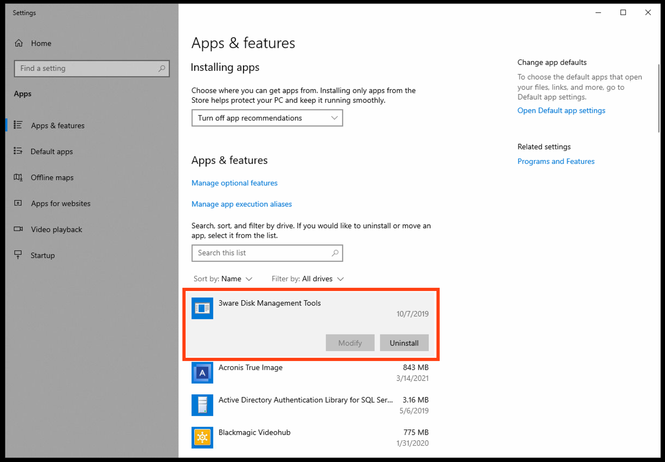
Task: Click the 3ware Disk Management Tools icon
Action: point(202,308)
